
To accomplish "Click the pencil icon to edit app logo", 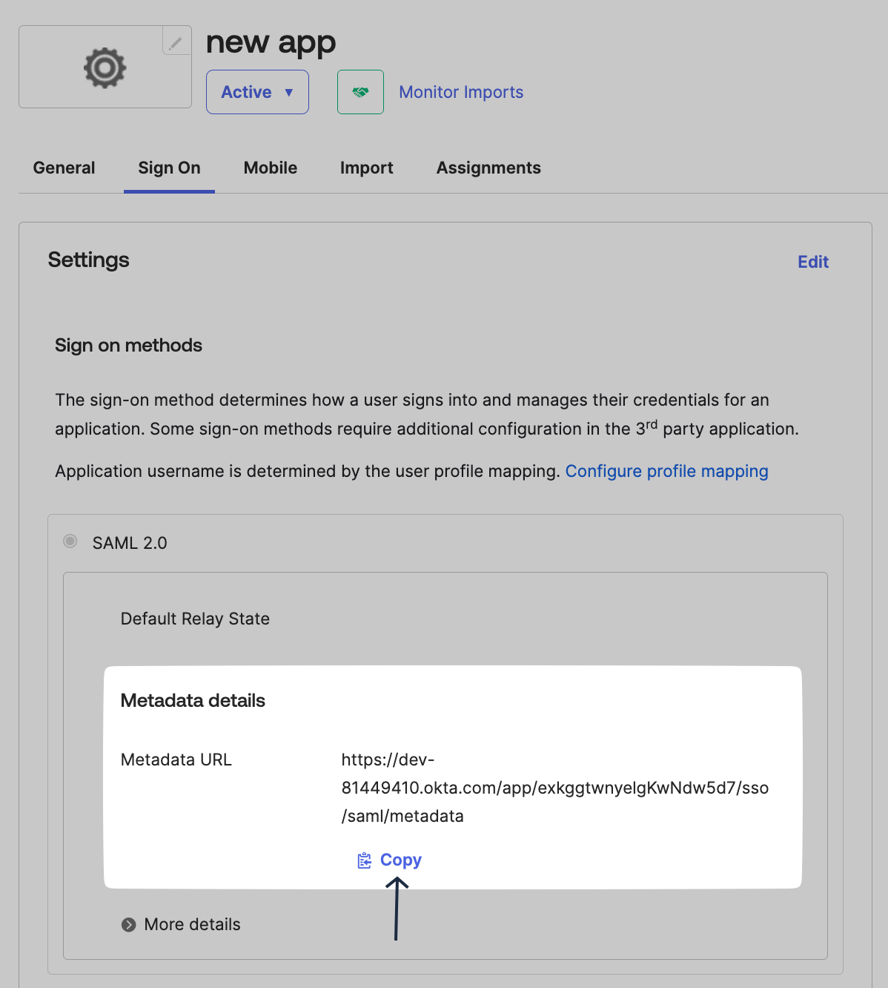I will tap(176, 42).
